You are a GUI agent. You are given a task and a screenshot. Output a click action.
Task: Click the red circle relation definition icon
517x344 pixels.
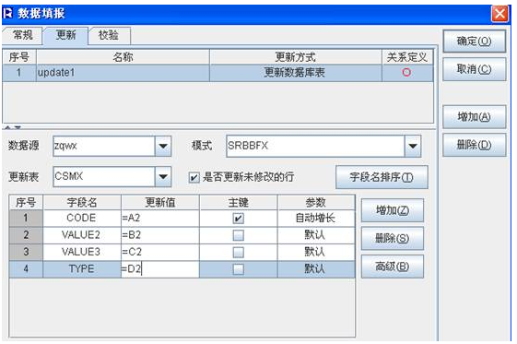pos(406,72)
